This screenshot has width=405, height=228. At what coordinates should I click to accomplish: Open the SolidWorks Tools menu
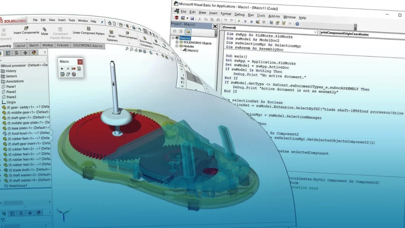[72, 20]
